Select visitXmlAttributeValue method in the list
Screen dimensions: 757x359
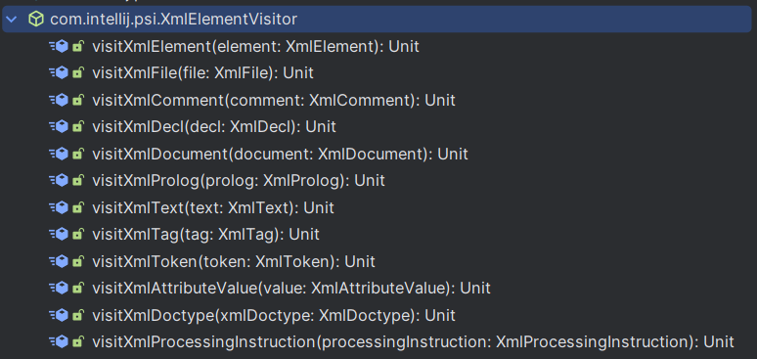click(x=291, y=288)
